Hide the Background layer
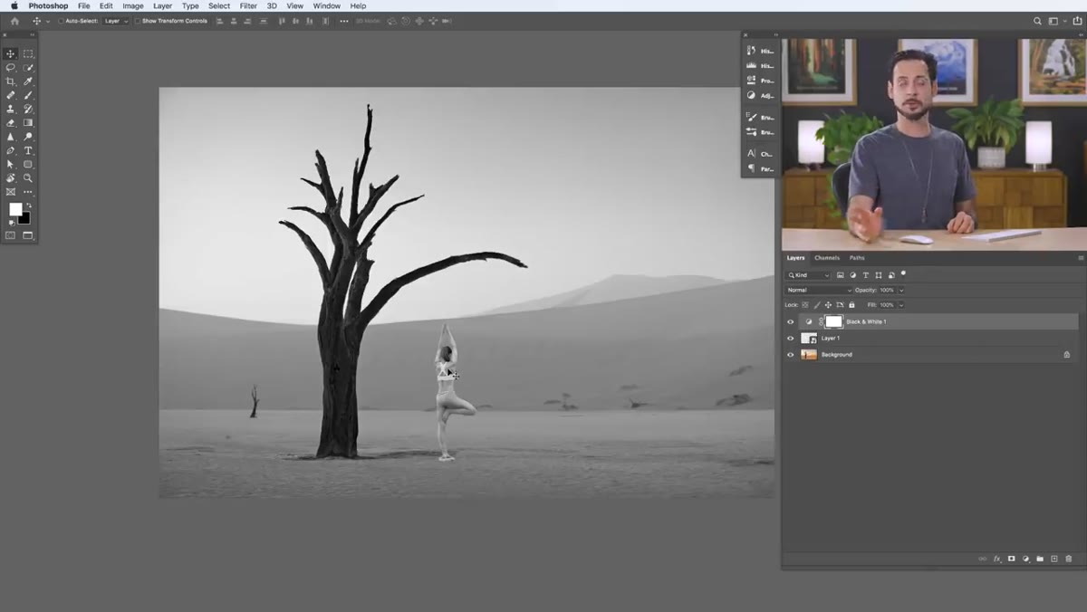1087x612 pixels. coord(790,354)
